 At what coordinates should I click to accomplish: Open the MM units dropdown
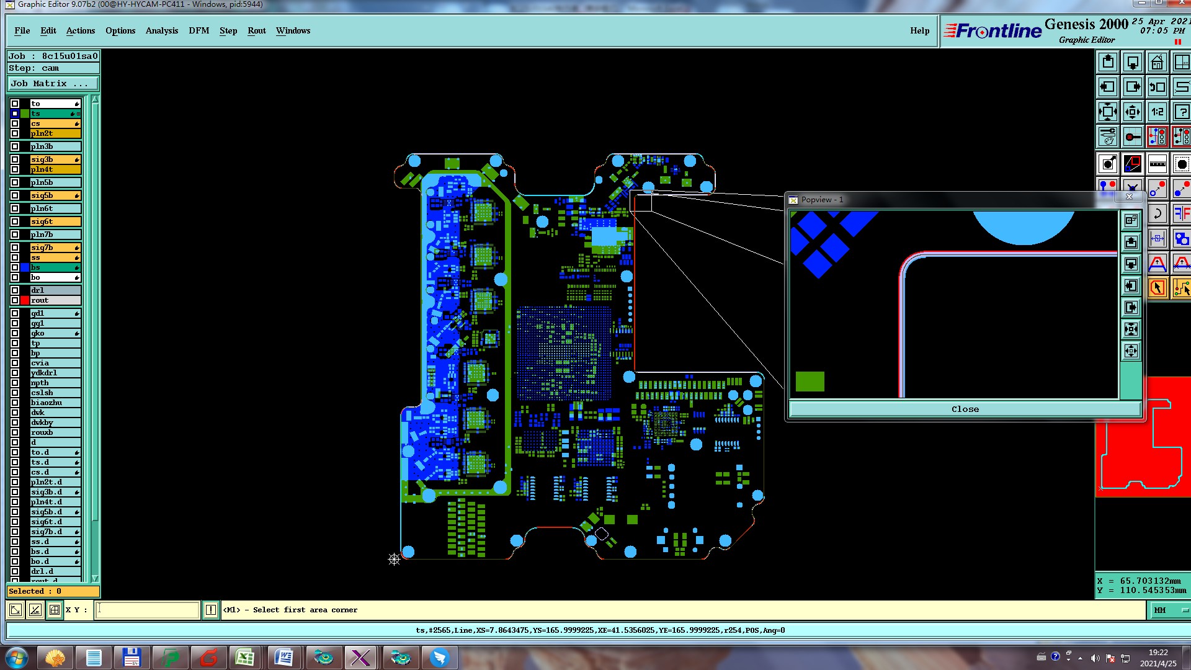1169,610
